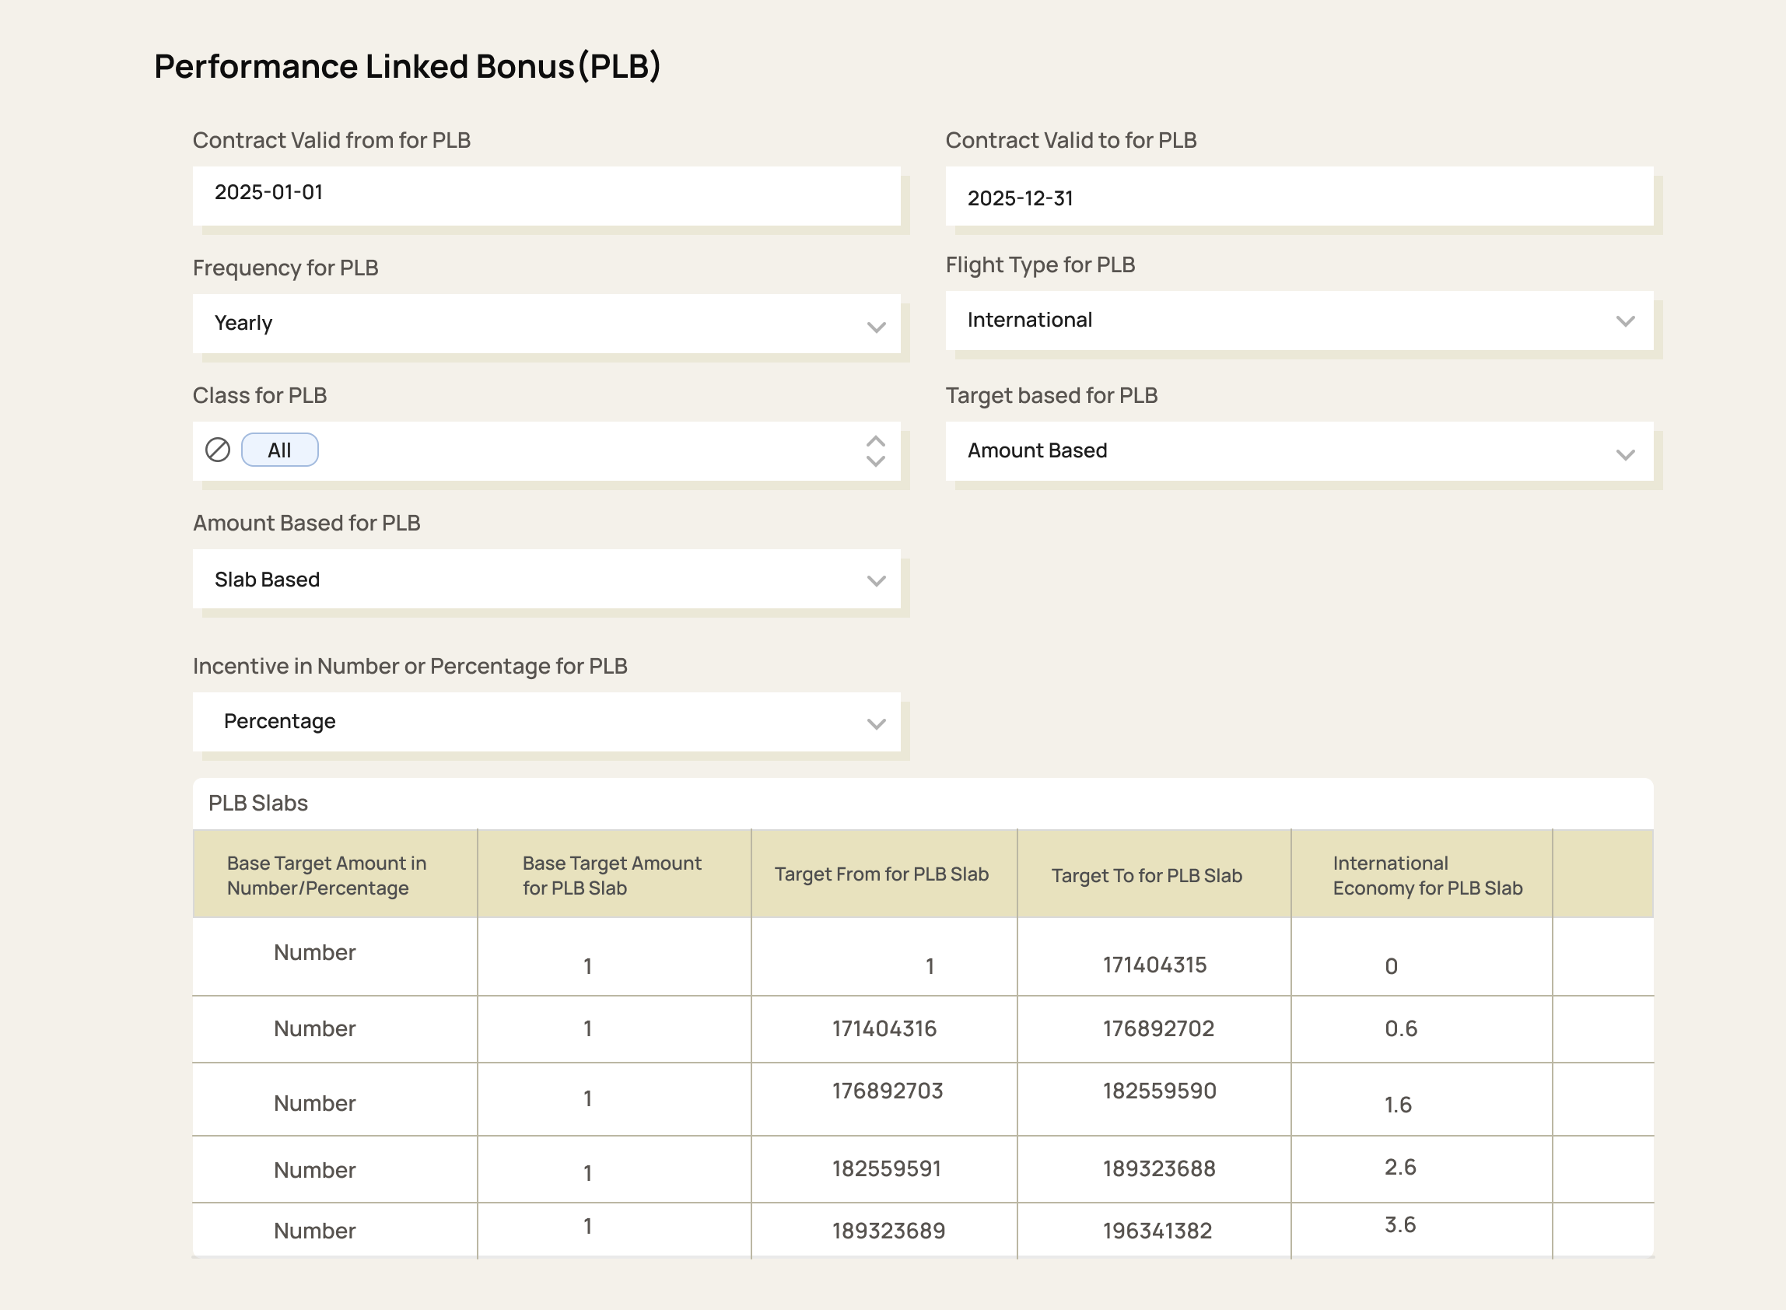Open the Frequency for PLB dropdown
The image size is (1786, 1310).
coord(545,324)
